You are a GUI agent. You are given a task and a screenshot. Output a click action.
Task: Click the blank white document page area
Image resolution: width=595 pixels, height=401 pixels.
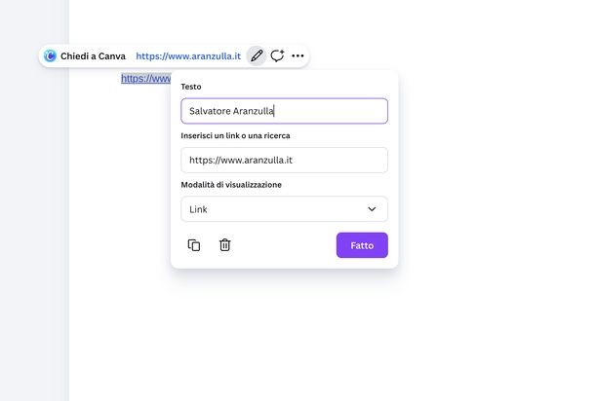[390, 331]
